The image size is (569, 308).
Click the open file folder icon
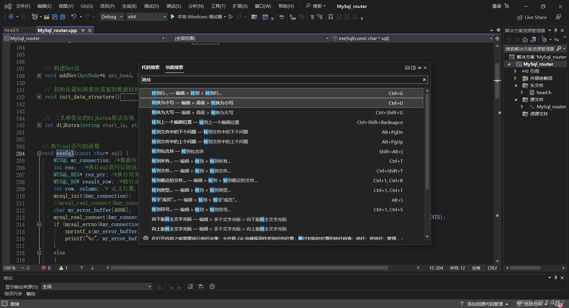(x=47, y=17)
